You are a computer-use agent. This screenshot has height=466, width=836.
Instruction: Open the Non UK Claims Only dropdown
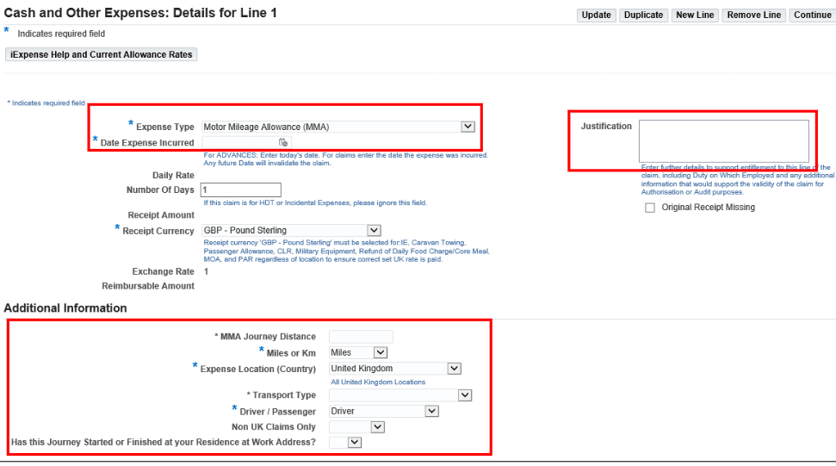(356, 426)
